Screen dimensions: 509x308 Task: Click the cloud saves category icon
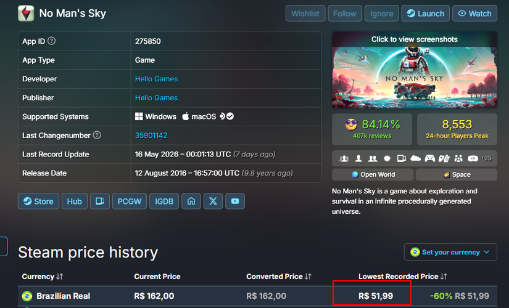tap(415, 158)
